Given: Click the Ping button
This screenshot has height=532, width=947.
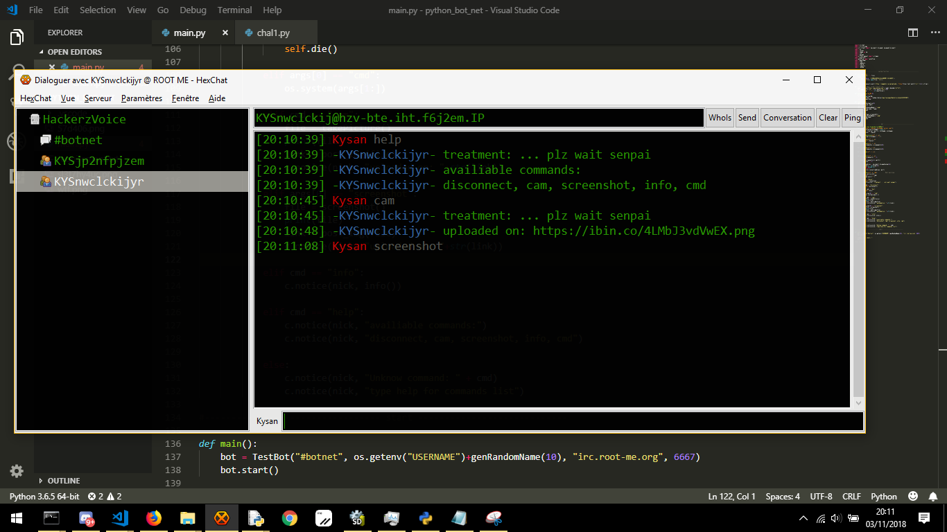Looking at the screenshot, I should 853,118.
